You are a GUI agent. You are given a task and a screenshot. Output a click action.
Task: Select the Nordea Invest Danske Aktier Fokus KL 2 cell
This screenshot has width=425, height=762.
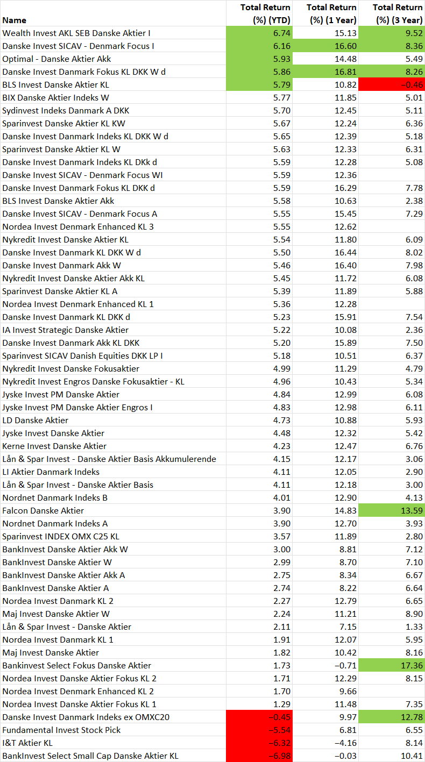click(114, 678)
